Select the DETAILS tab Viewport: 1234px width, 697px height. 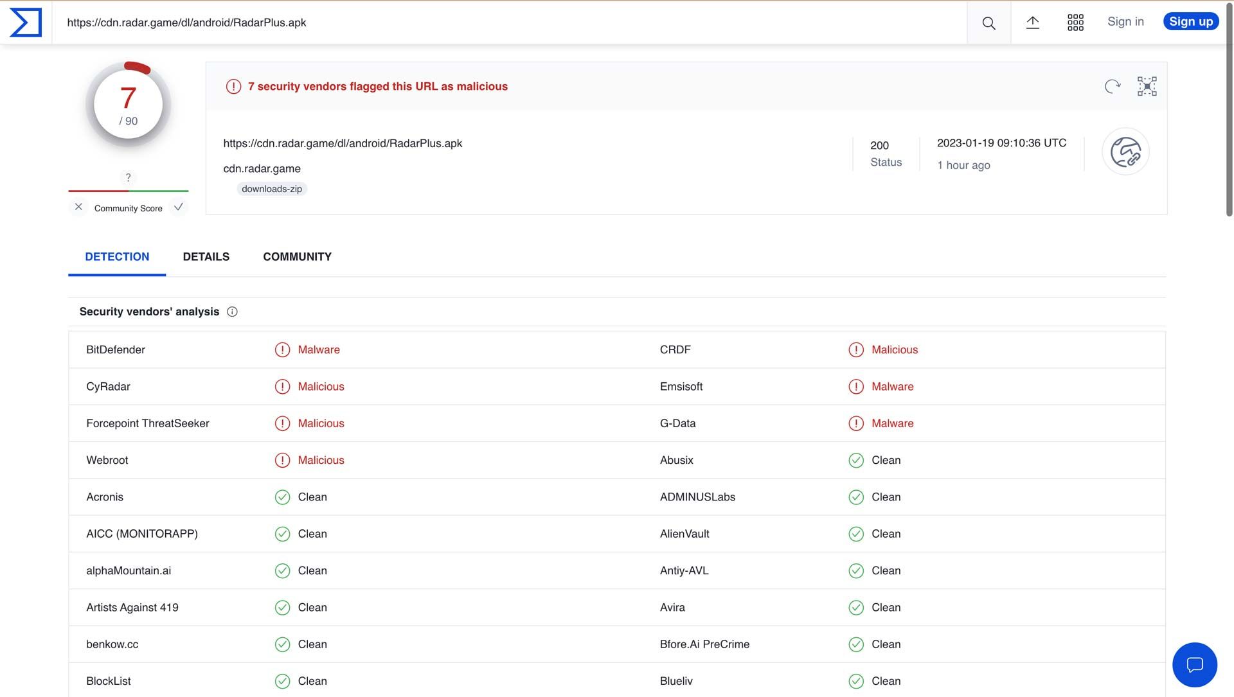[x=206, y=256]
